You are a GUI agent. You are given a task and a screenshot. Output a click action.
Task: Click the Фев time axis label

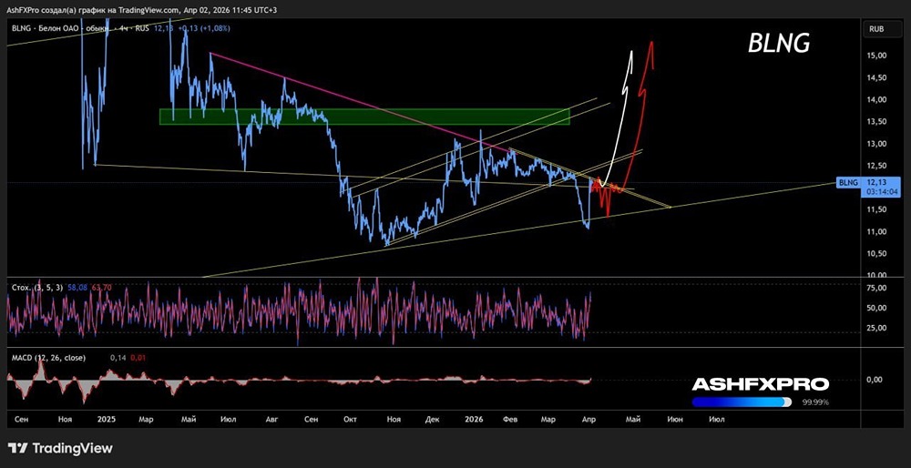(x=509, y=419)
